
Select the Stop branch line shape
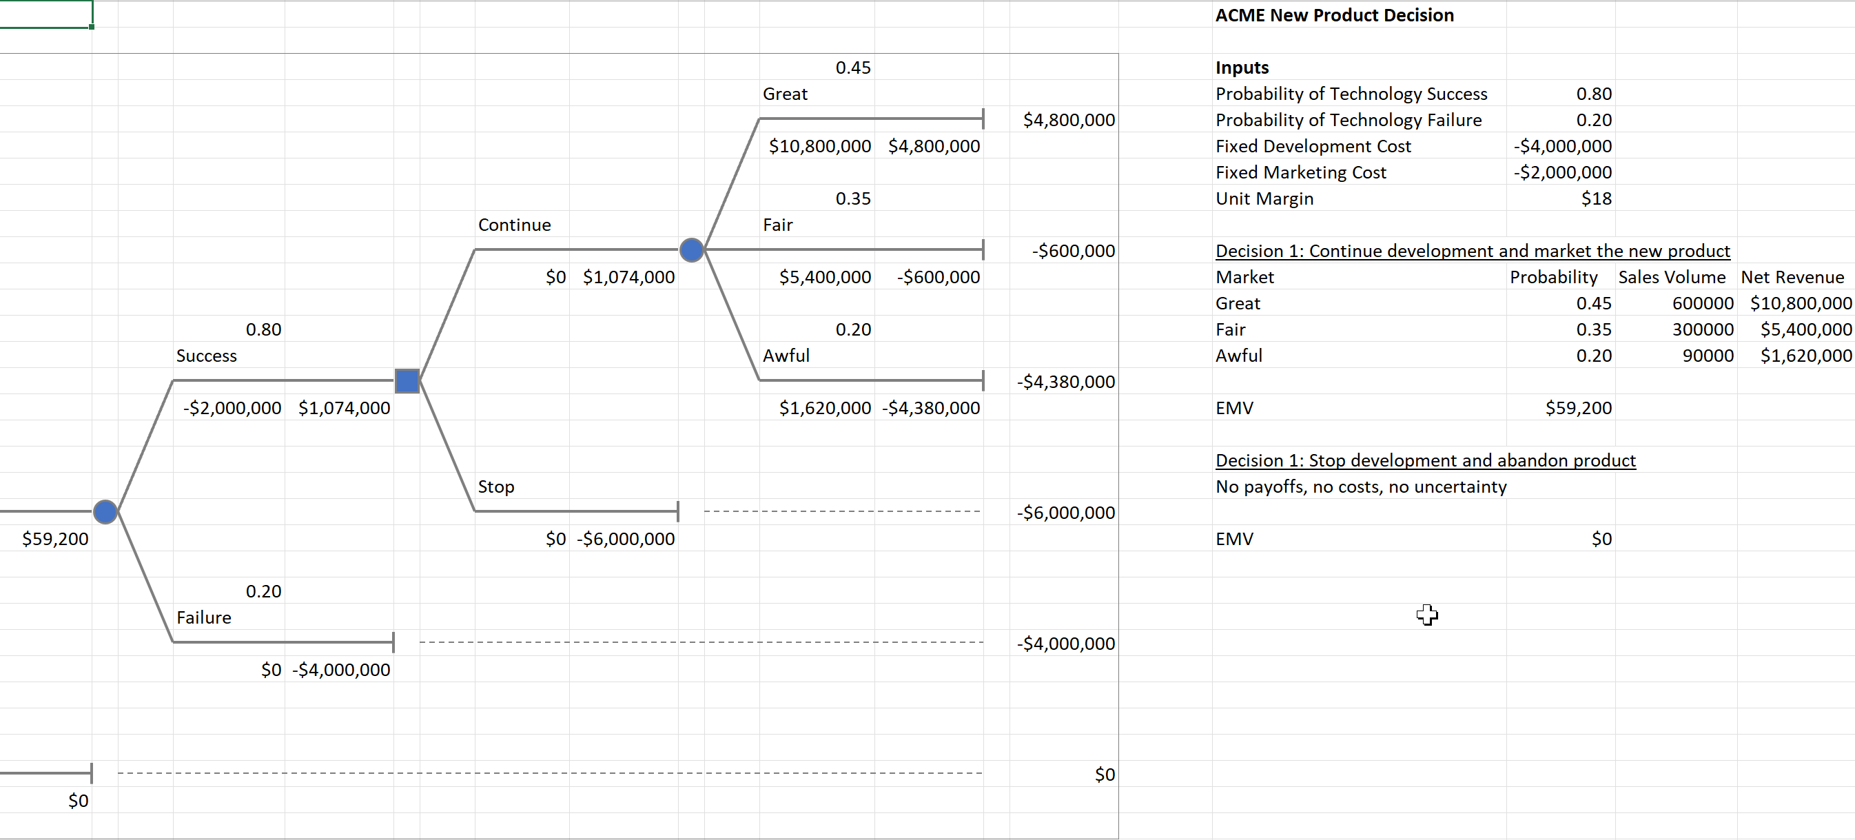pyautogui.click(x=576, y=511)
